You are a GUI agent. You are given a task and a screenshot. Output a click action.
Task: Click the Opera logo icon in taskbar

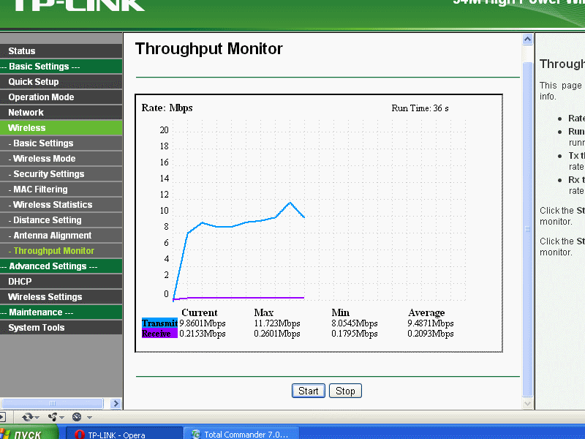[x=79, y=435]
